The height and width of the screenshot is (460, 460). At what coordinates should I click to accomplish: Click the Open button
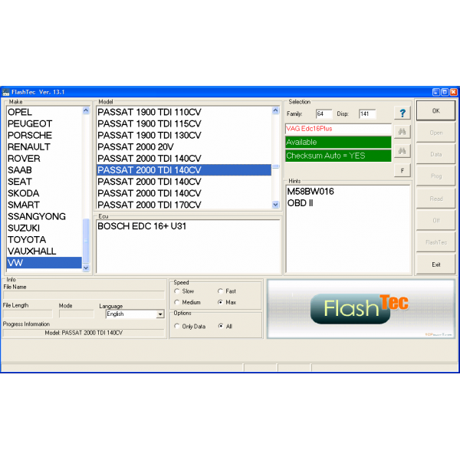click(x=435, y=133)
